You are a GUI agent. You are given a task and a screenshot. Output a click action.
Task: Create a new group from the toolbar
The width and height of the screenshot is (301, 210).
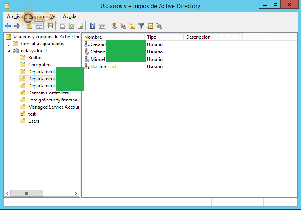(123, 26)
